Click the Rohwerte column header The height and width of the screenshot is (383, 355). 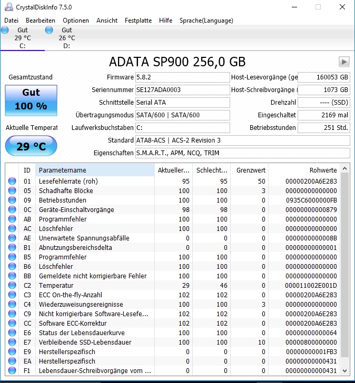[x=304, y=170]
